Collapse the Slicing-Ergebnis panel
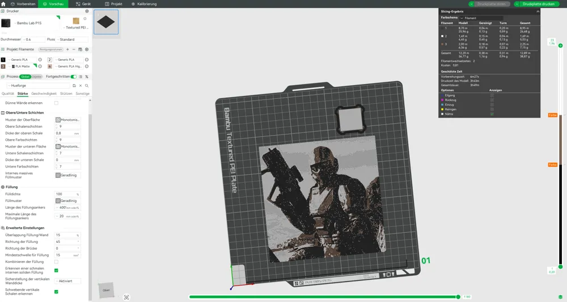Screen dimensions: 567x302 click(x=538, y=11)
